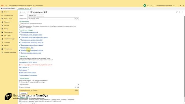Open favorites star in title bar
This screenshot has width=185, height=104.
tap(151, 5)
